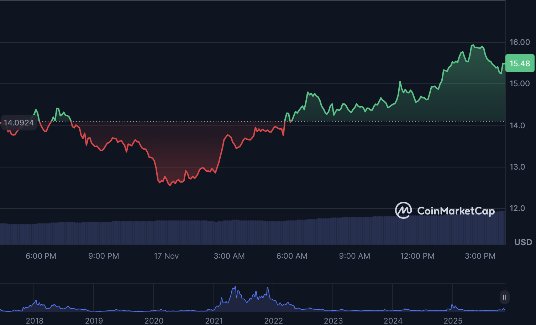This screenshot has width=536, height=325.
Task: Click the 13.0 price axis label
Action: coord(517,167)
